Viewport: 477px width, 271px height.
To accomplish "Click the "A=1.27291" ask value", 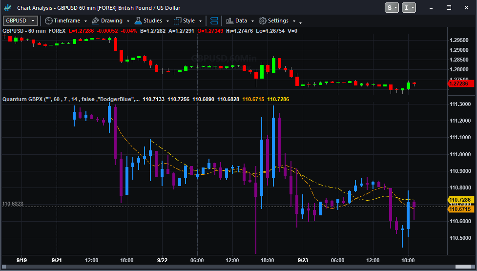I will tap(181, 31).
